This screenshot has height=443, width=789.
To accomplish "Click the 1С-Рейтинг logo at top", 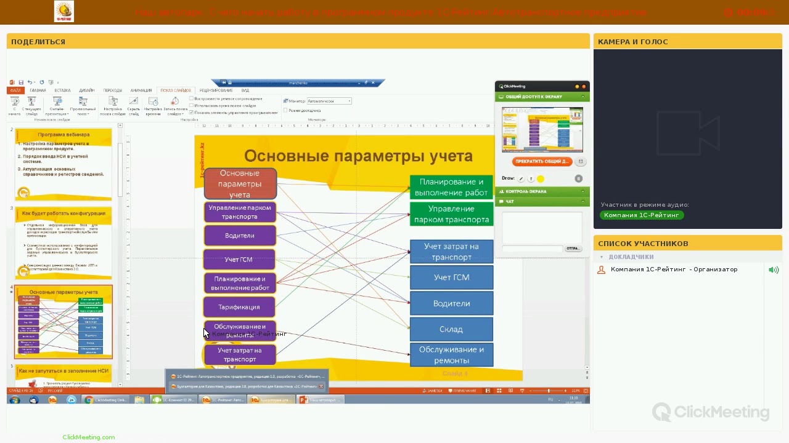I will point(64,12).
